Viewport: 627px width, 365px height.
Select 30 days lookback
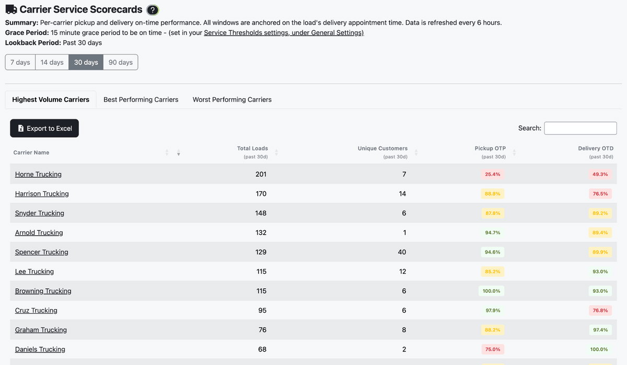(86, 62)
